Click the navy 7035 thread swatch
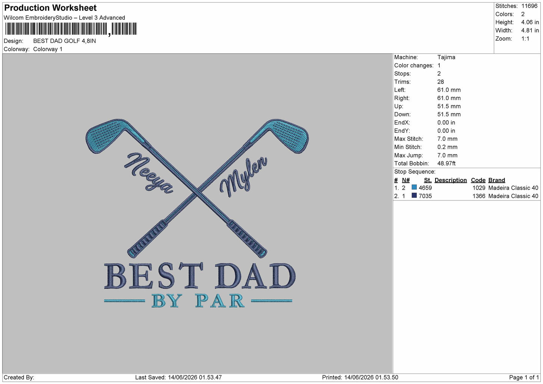543x384 pixels. click(414, 196)
